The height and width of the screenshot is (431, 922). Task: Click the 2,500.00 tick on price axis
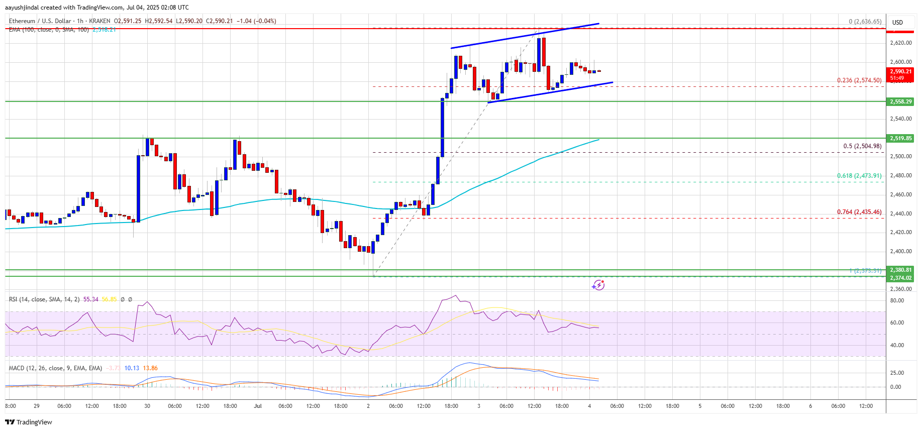pyautogui.click(x=900, y=156)
